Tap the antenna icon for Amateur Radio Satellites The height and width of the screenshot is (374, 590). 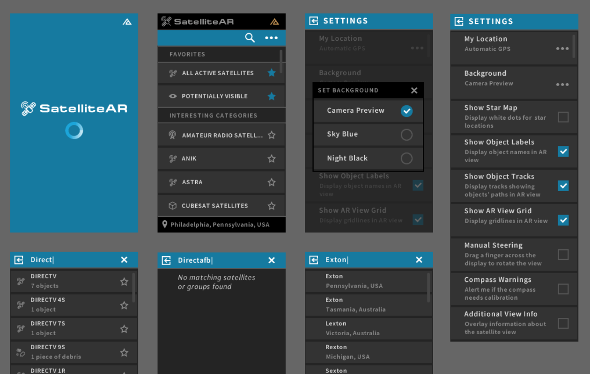pos(173,135)
